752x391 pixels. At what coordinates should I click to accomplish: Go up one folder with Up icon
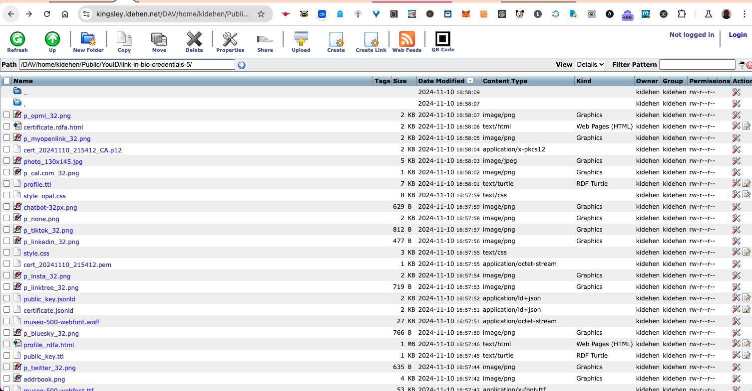tap(52, 42)
